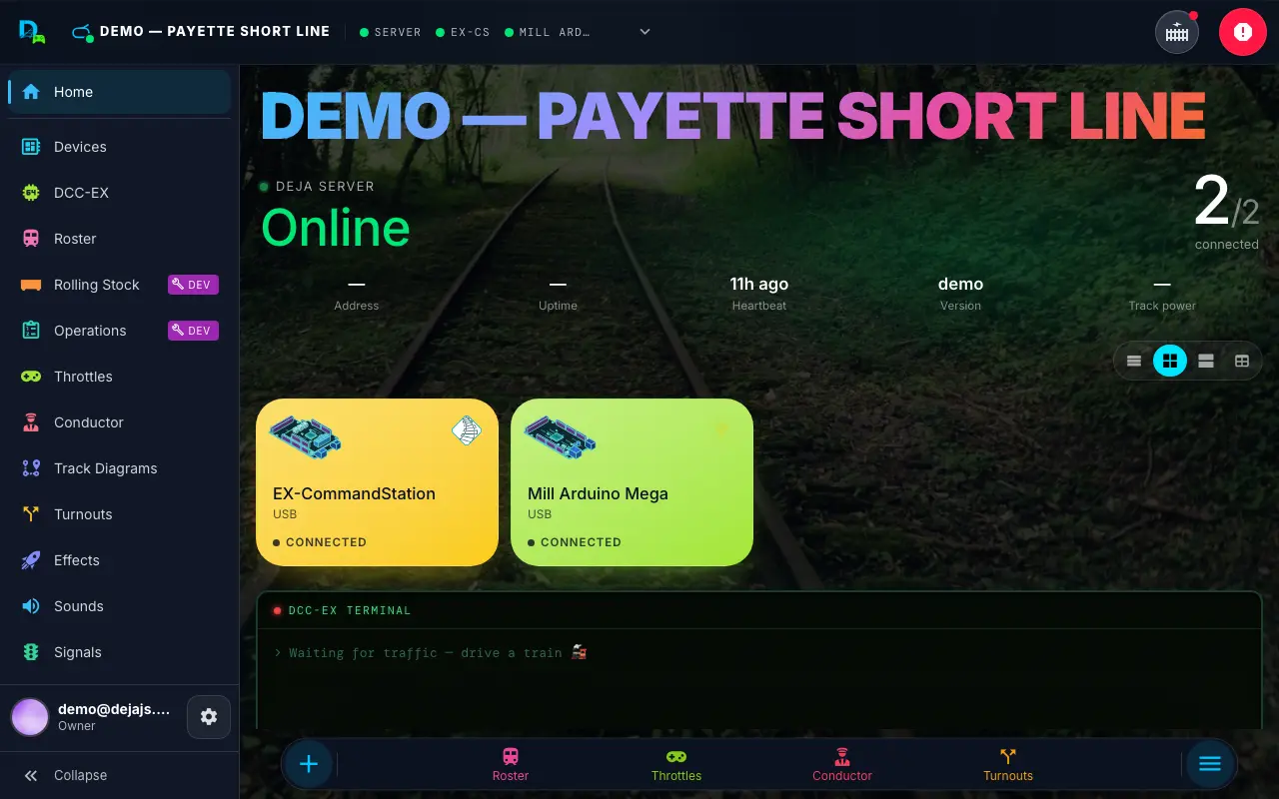
Task: Click the demo@dejajs user avatar
Action: pos(30,717)
